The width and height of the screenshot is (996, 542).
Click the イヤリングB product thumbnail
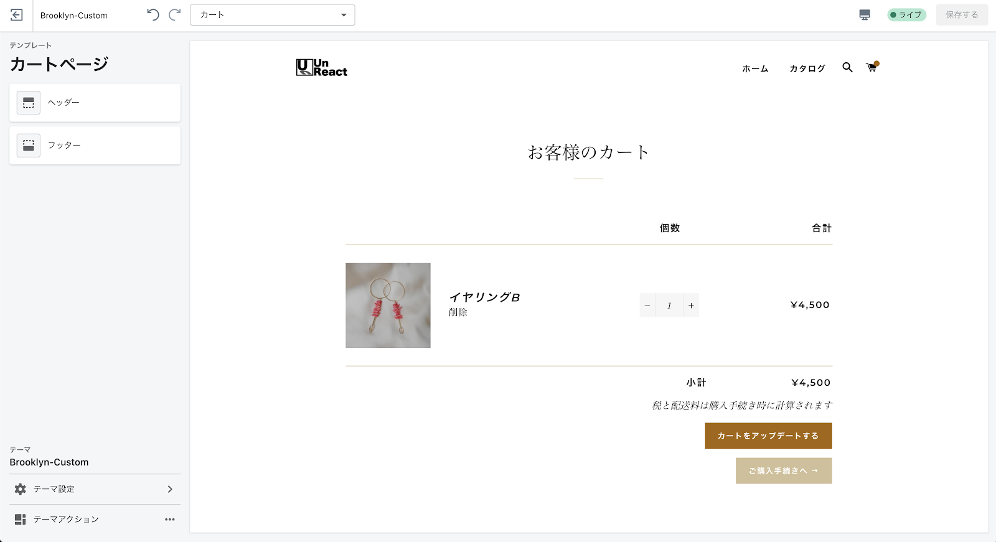(x=388, y=306)
